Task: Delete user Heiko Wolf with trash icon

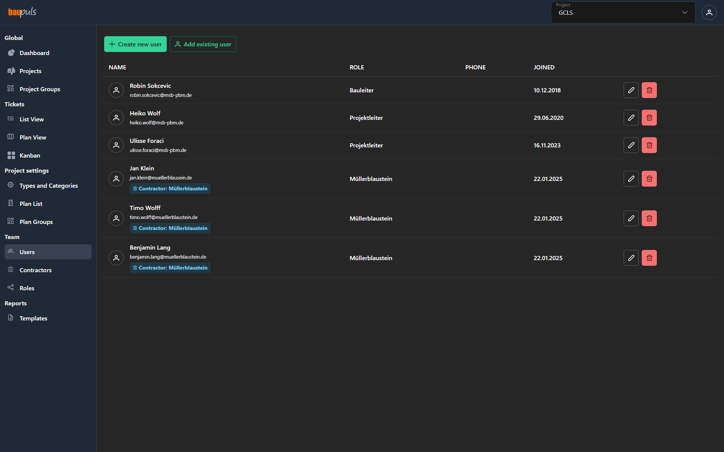Action: 649,118
